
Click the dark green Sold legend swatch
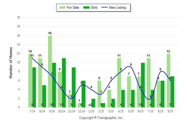point(87,7)
